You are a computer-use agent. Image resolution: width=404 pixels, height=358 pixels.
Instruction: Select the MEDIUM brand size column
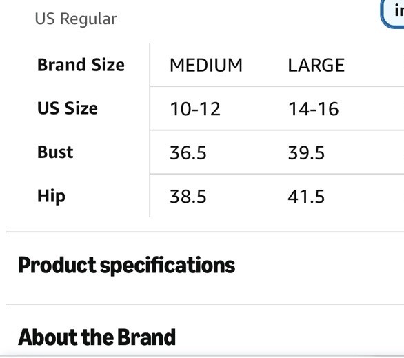point(206,66)
